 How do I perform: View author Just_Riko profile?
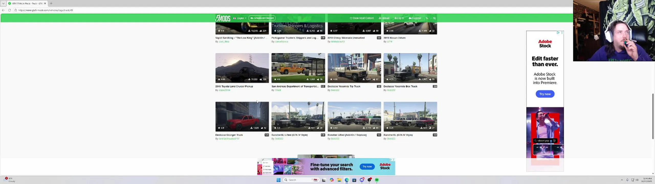(x=224, y=42)
